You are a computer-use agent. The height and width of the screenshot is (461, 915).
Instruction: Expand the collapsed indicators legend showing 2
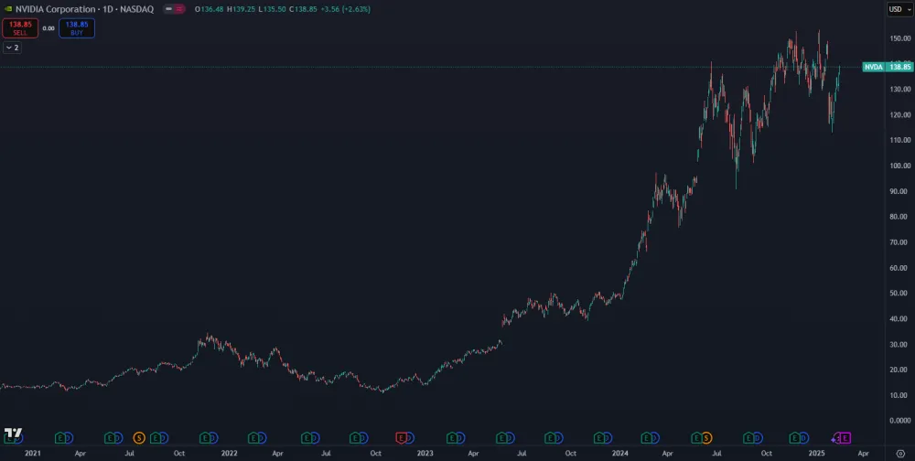13,47
